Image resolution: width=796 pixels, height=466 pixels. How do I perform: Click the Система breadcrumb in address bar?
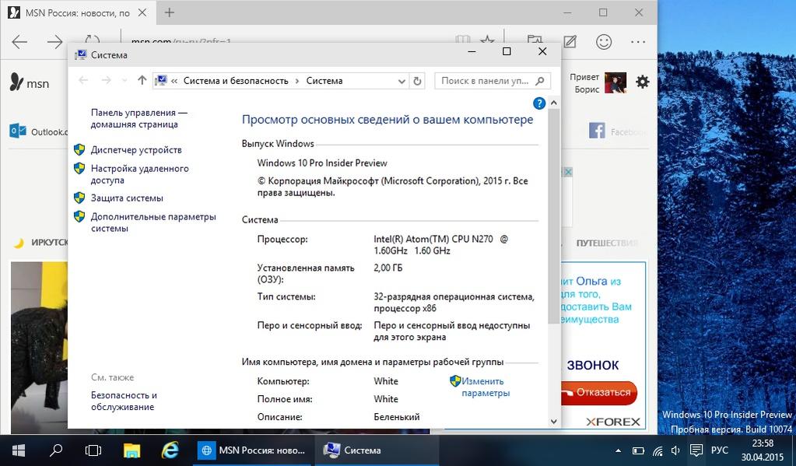324,81
